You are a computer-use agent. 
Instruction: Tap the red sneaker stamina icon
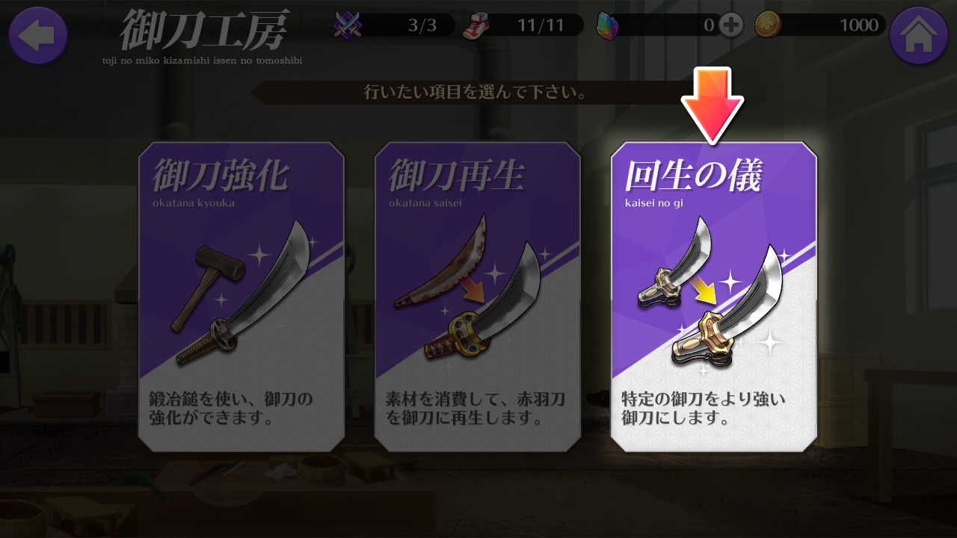[x=476, y=25]
